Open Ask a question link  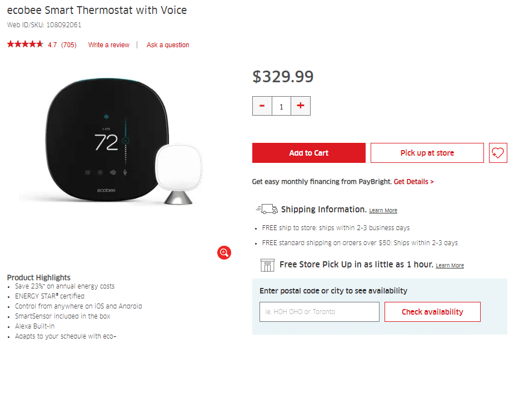coord(168,45)
